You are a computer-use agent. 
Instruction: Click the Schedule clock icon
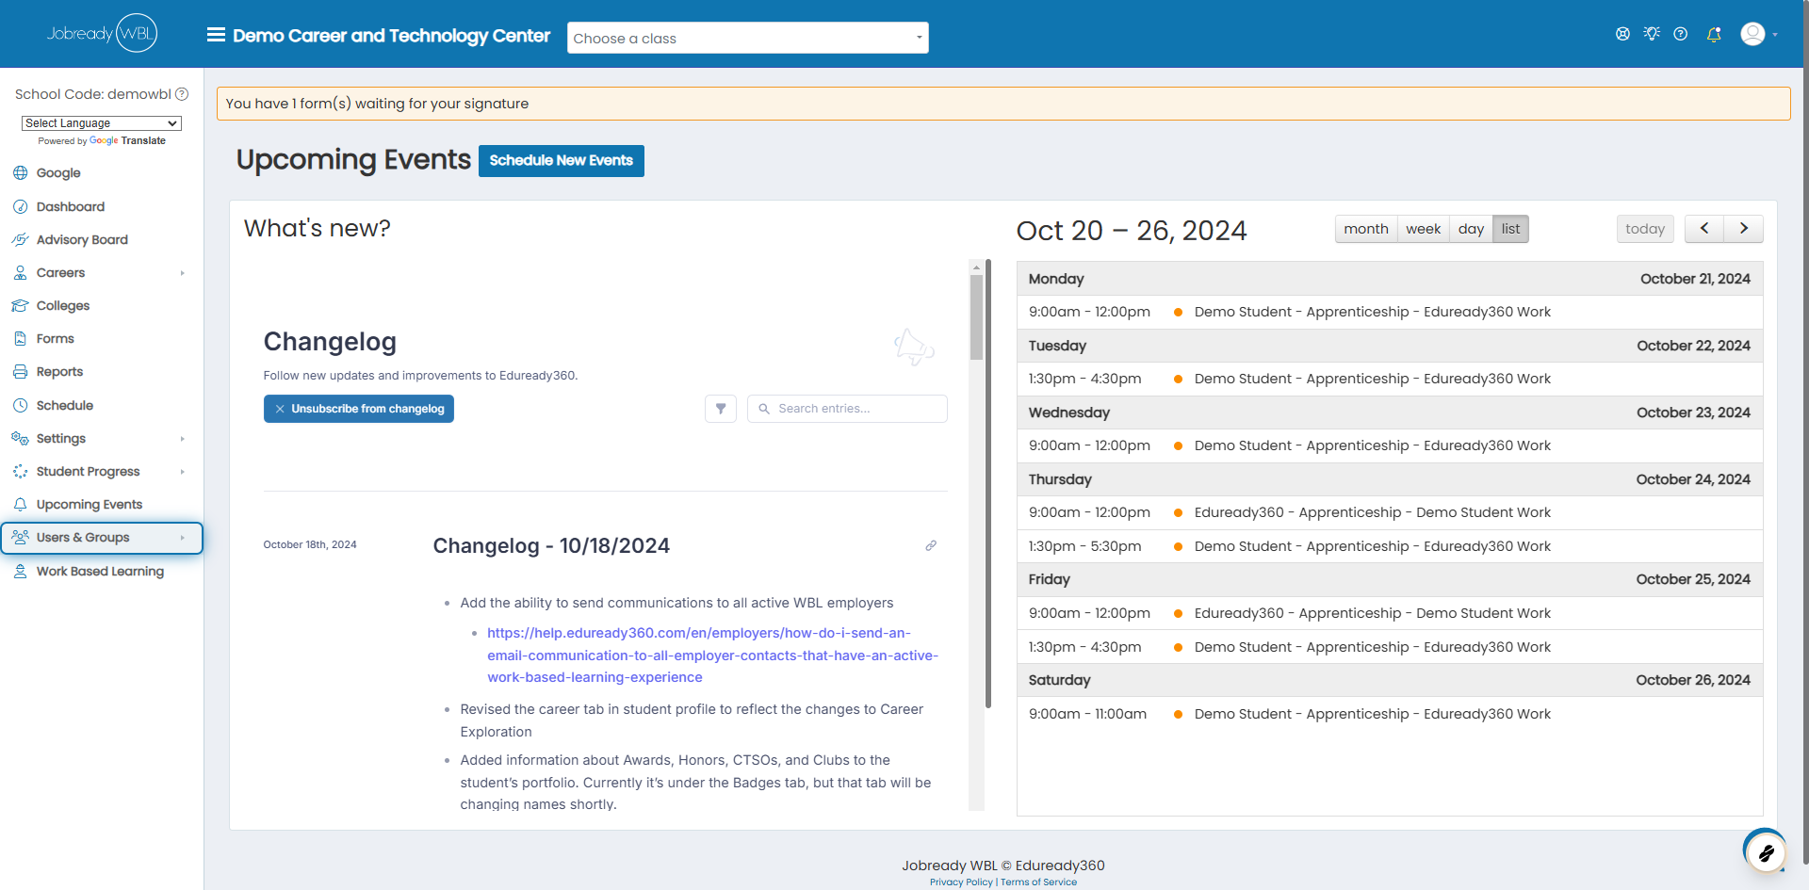tap(20, 405)
